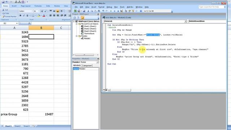Screen dimensions: 231x130
Task: Click View Microsoft Excel icon in VBA toolbar
Action: point(75,11)
